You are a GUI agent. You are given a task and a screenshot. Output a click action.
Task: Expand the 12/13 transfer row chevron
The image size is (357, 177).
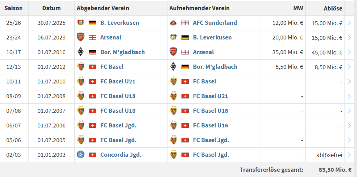coord(350,67)
